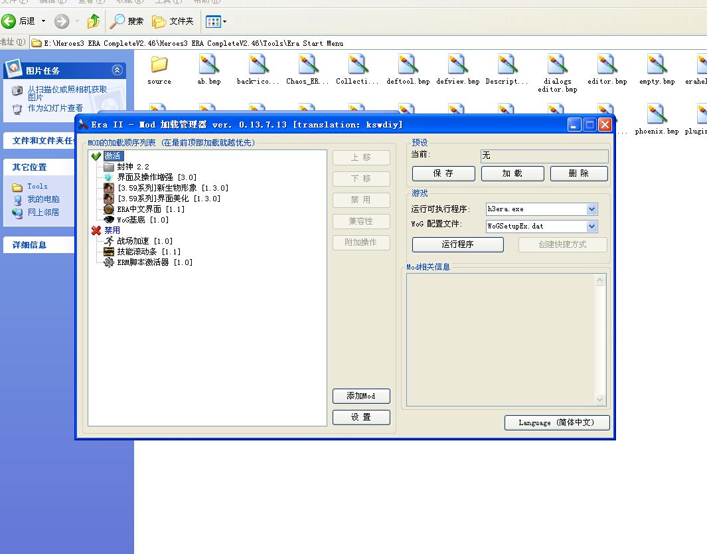Select ERM脚本激活器 [1.0] mod

point(155,262)
